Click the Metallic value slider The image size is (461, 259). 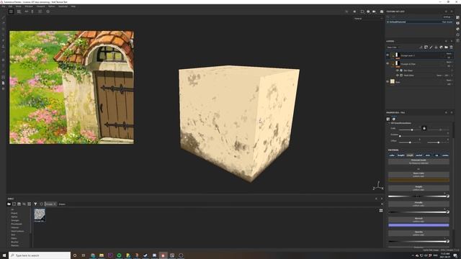tap(418, 212)
